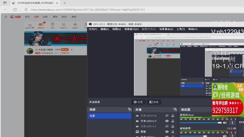Viewport: 244px width, 137px height.
Task: Click the OBS logo in title bar
Action: (90, 24)
